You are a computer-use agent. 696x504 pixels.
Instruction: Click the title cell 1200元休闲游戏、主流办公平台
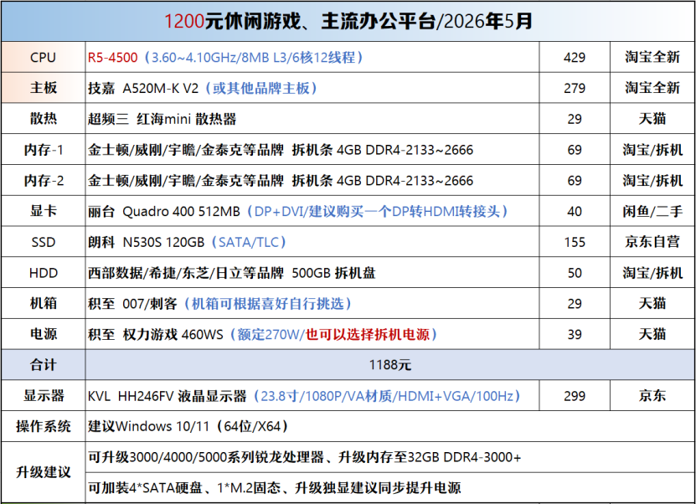(x=348, y=21)
